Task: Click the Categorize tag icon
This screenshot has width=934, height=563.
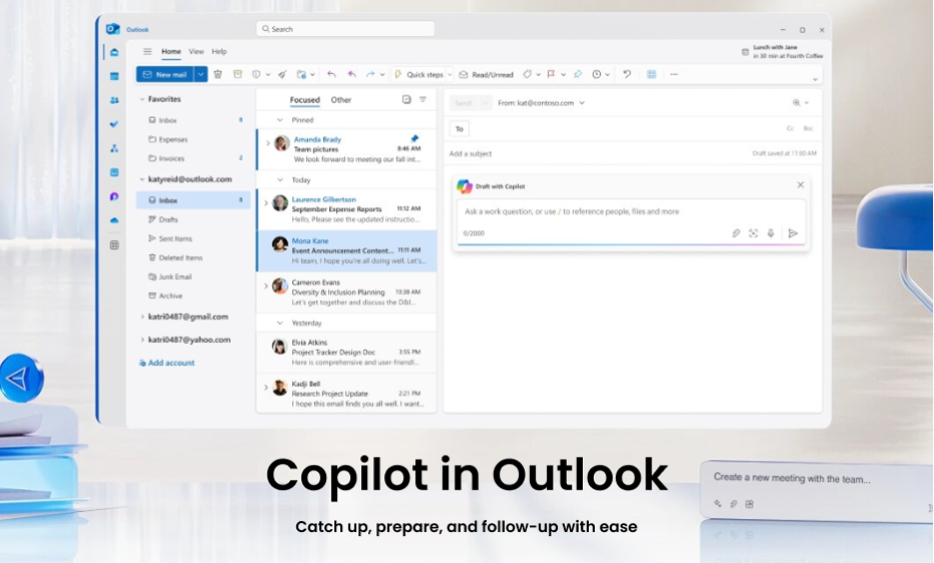Action: click(x=527, y=75)
